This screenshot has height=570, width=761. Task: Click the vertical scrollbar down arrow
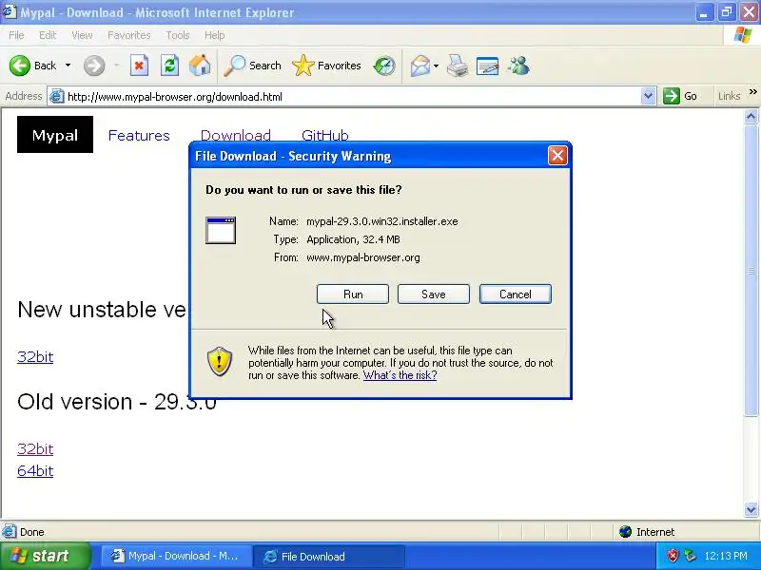point(751,509)
